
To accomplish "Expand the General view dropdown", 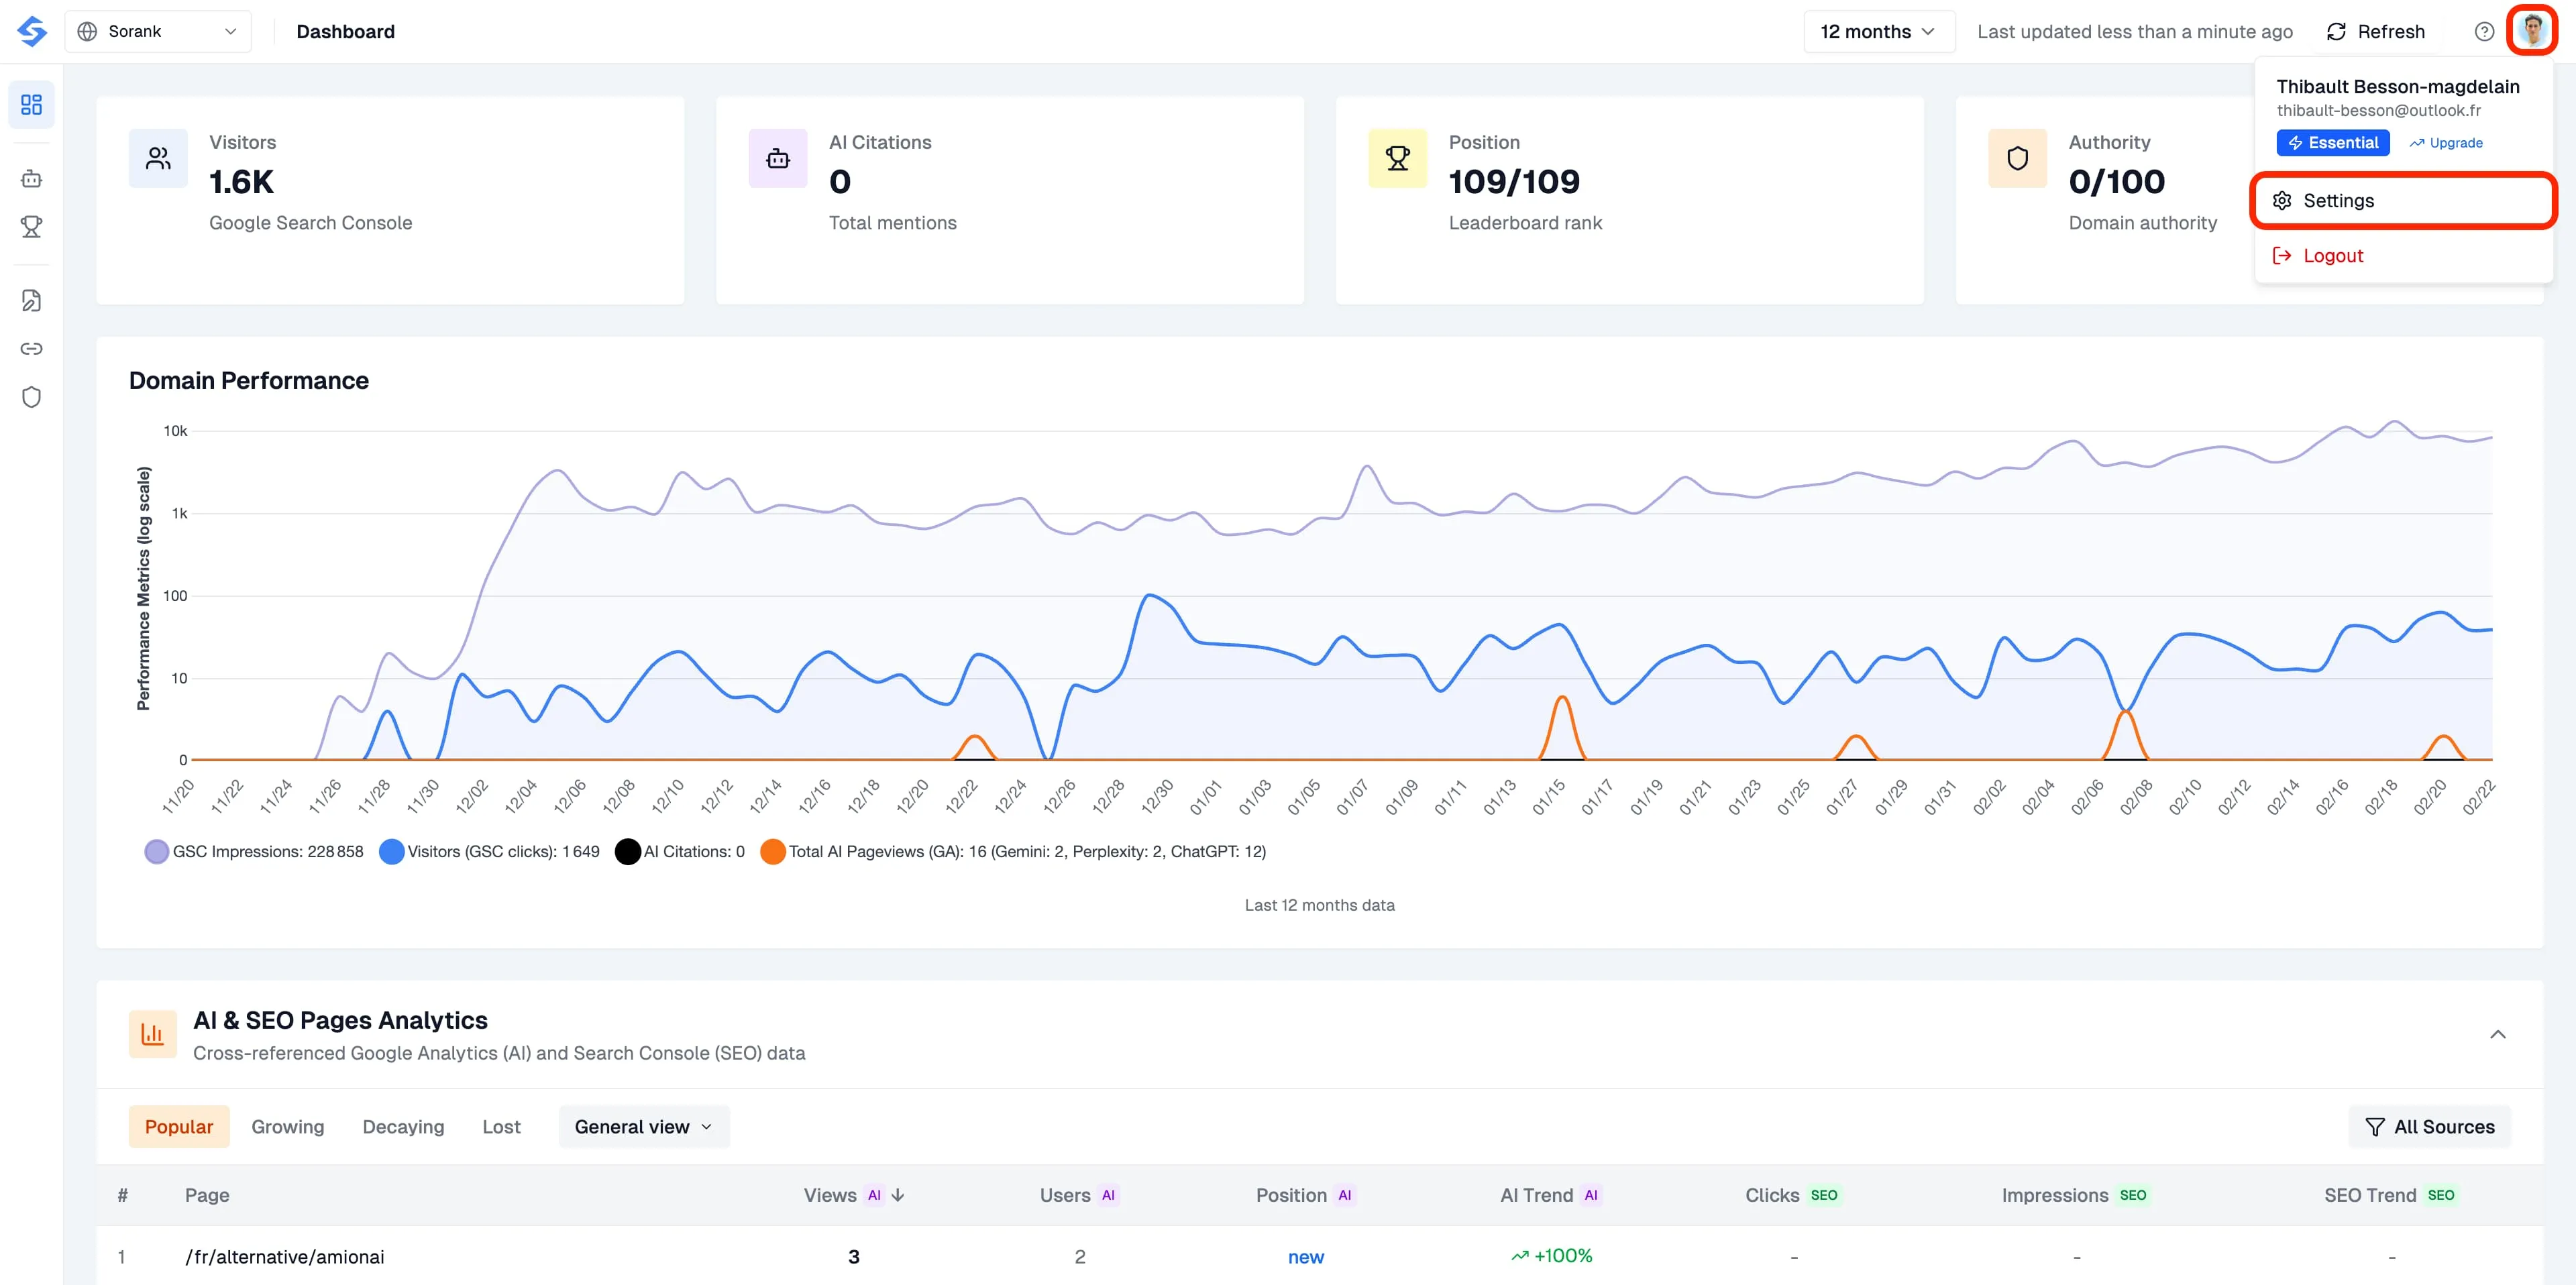I will 643,1127.
